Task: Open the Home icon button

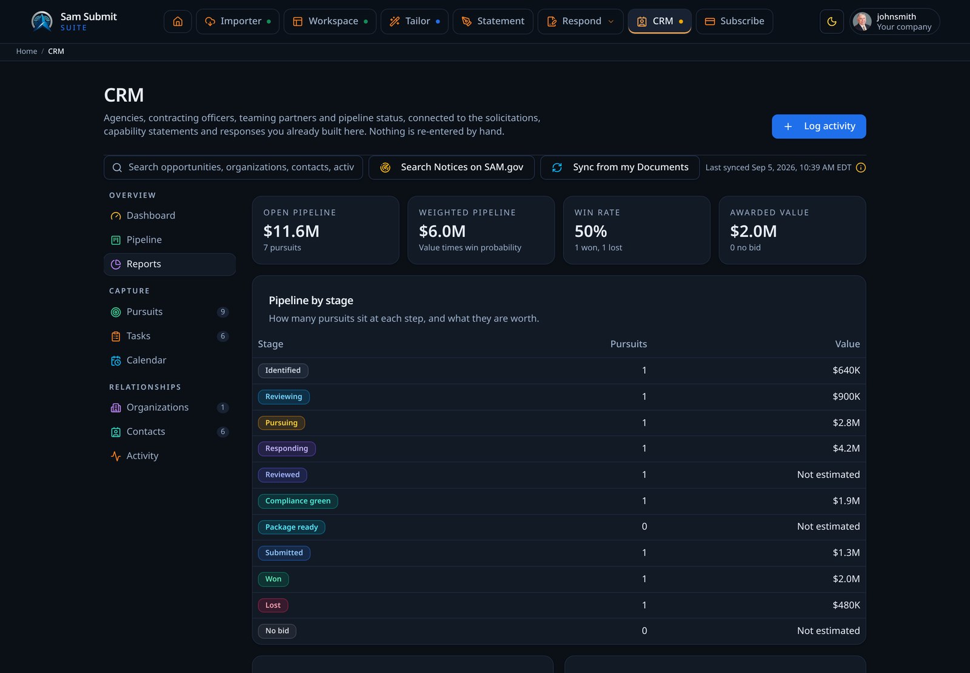Action: [178, 21]
